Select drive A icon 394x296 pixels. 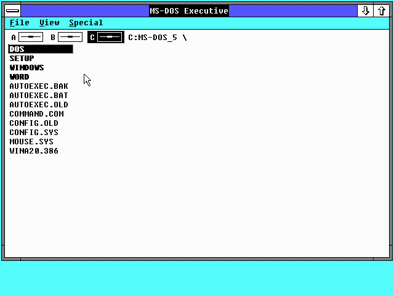pos(27,37)
